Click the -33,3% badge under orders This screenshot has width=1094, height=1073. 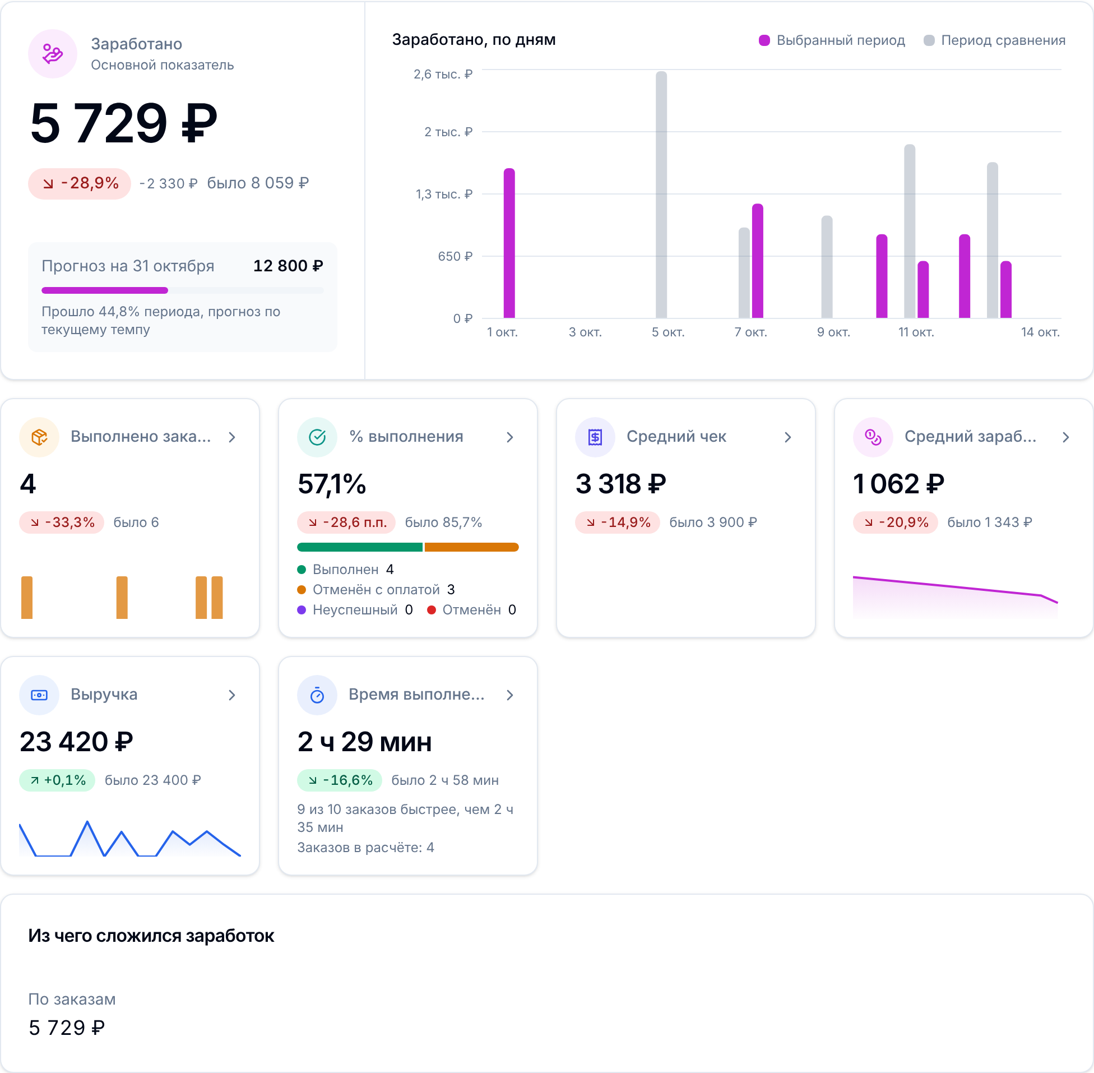pos(62,522)
